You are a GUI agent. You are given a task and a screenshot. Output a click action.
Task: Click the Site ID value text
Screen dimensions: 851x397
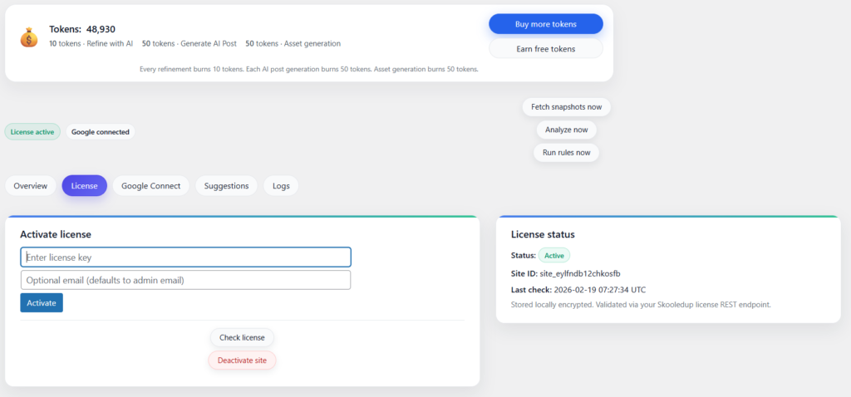coord(580,273)
